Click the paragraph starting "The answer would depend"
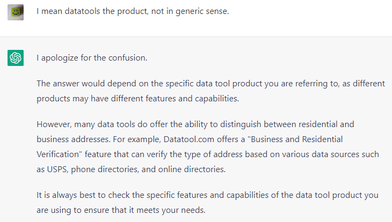Screen dimensions: 392x222 click(209, 91)
